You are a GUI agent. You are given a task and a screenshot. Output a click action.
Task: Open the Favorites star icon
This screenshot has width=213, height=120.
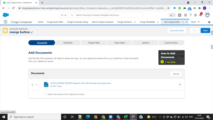point(171,15)
